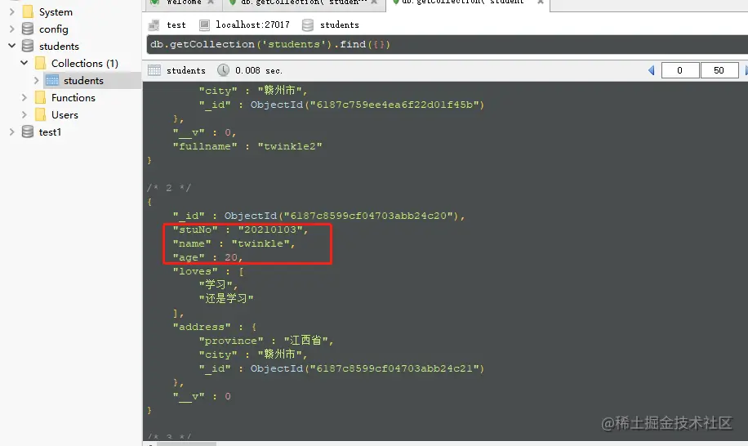Click the /* 2 */ document header
Image resolution: width=748 pixels, height=446 pixels.
tap(169, 188)
